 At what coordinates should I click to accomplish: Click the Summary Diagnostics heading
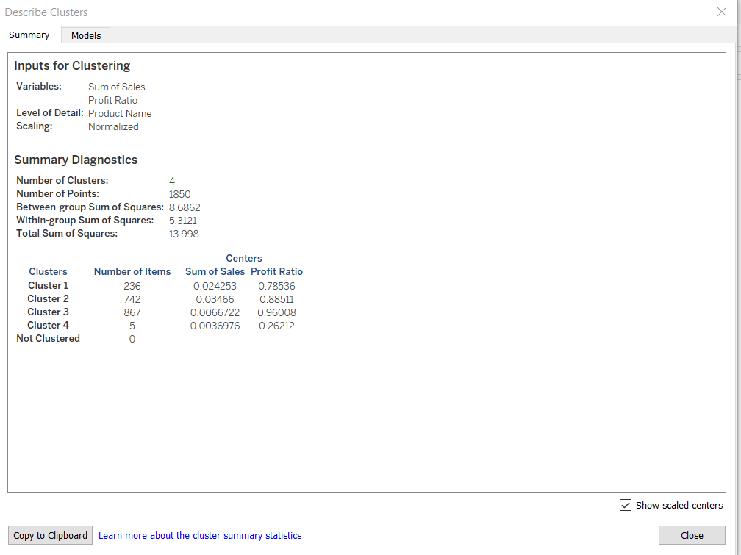point(76,160)
